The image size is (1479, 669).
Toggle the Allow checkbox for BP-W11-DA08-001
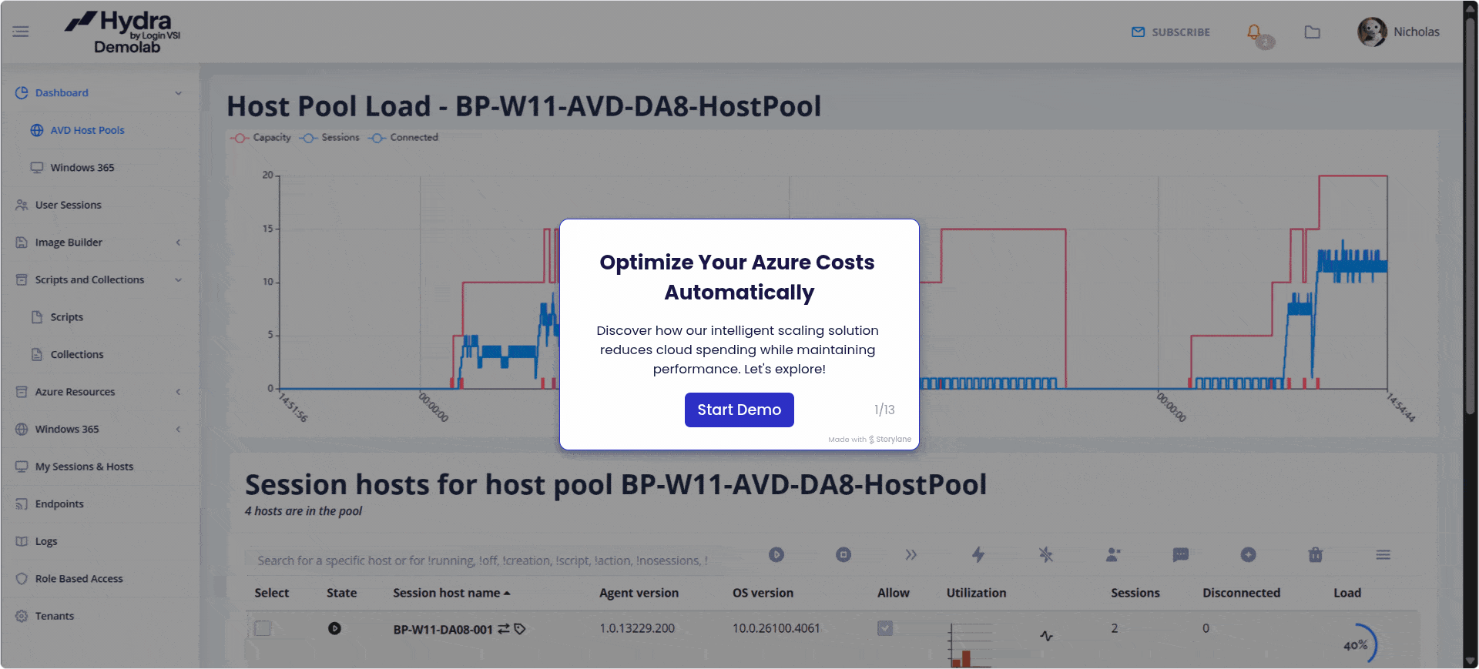[x=885, y=628]
